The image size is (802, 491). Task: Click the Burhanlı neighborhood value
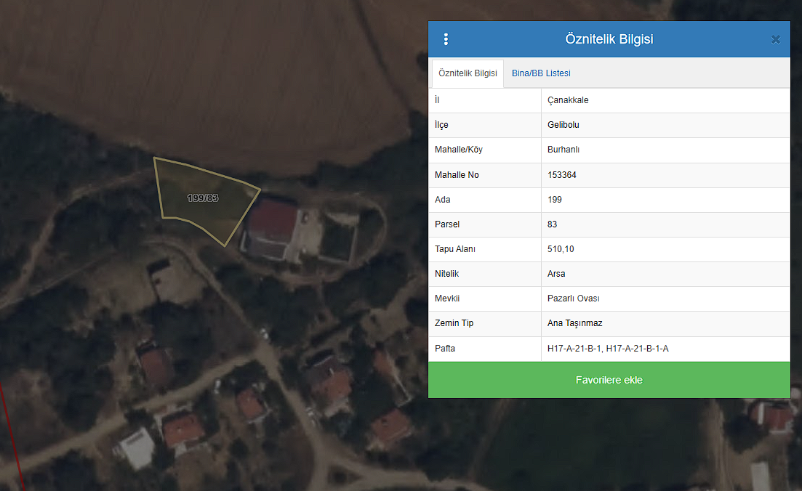point(564,150)
